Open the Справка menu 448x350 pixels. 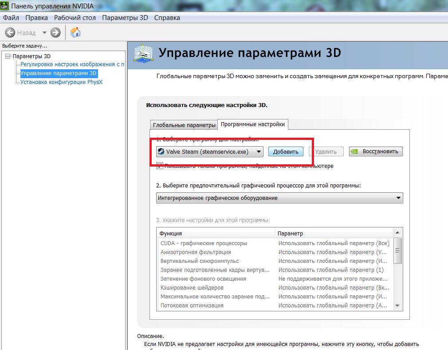[167, 18]
